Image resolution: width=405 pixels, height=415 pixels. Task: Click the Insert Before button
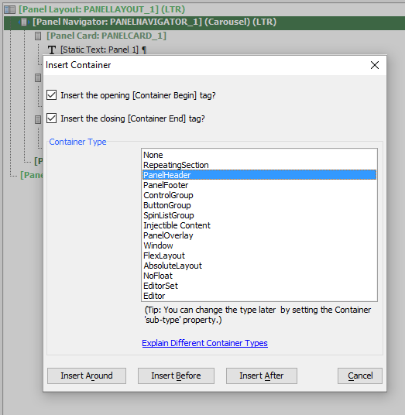pyautogui.click(x=176, y=376)
